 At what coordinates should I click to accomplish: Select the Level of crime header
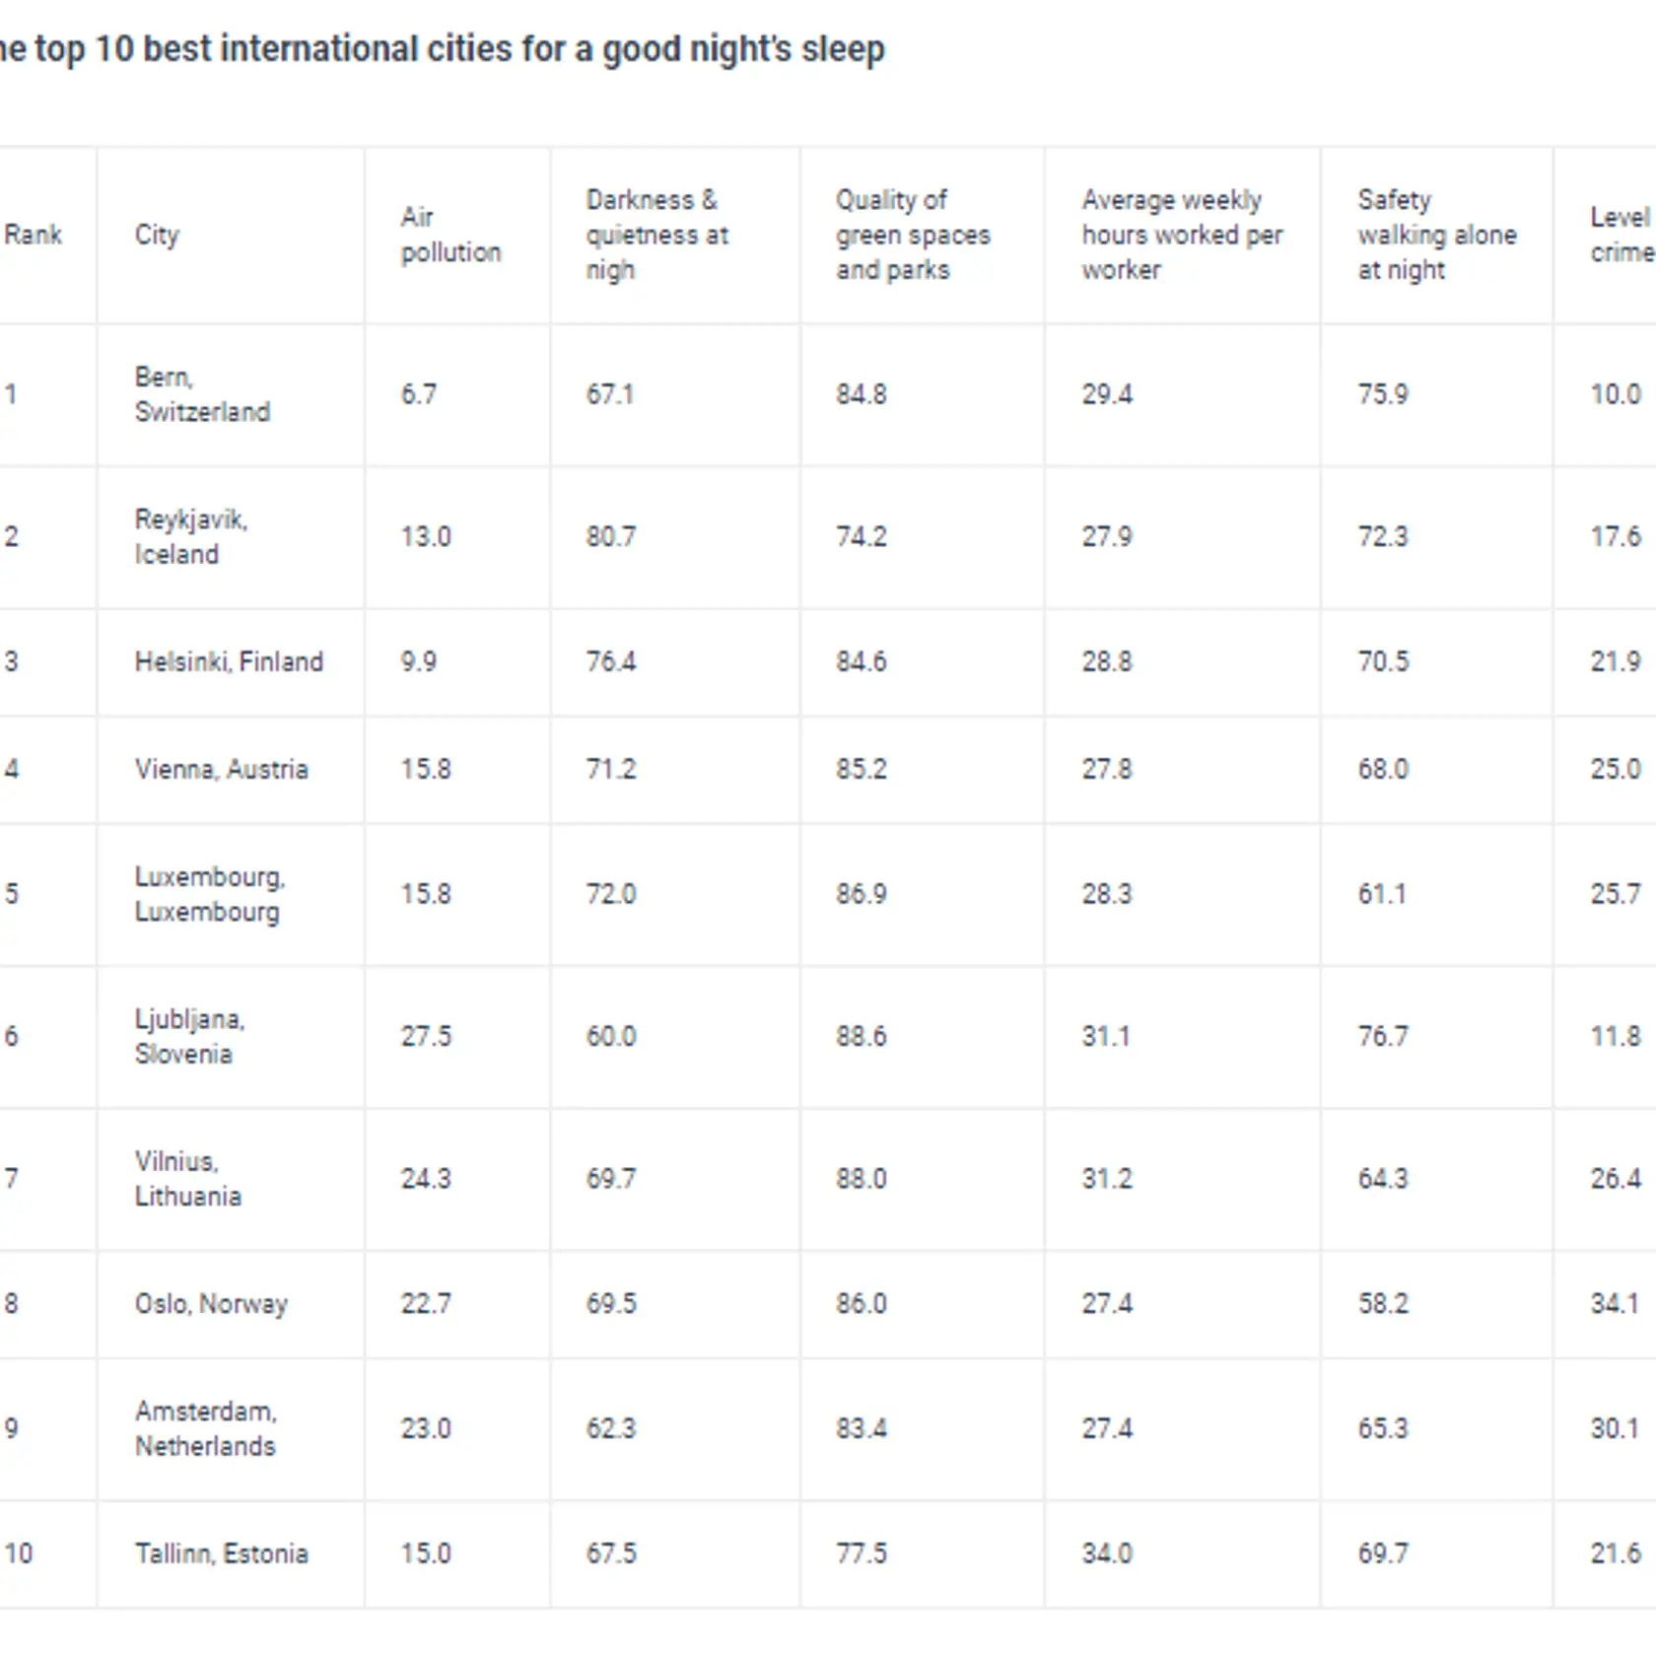tap(1621, 235)
